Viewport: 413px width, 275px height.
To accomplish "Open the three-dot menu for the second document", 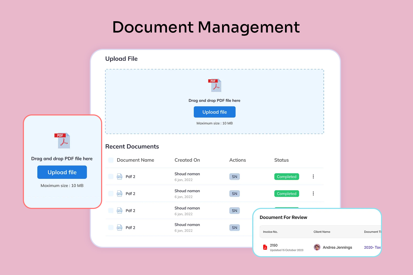I will point(313,194).
